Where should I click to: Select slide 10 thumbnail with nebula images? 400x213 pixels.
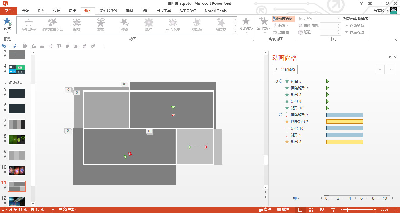pyautogui.click(x=17, y=171)
